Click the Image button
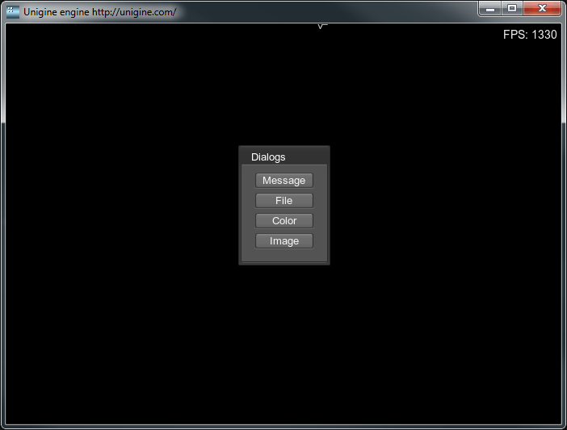567x430 pixels. point(283,241)
